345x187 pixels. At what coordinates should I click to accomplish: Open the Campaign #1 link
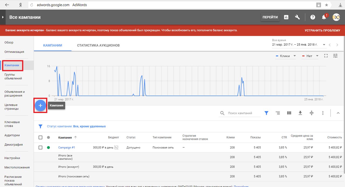point(67,147)
